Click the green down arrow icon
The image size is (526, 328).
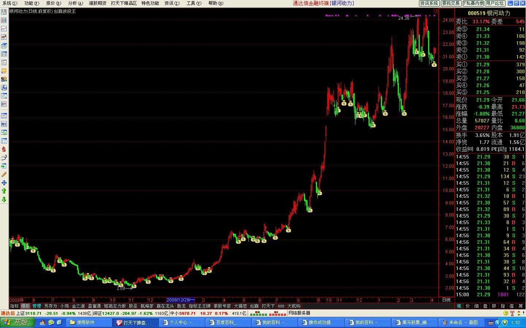4,200
